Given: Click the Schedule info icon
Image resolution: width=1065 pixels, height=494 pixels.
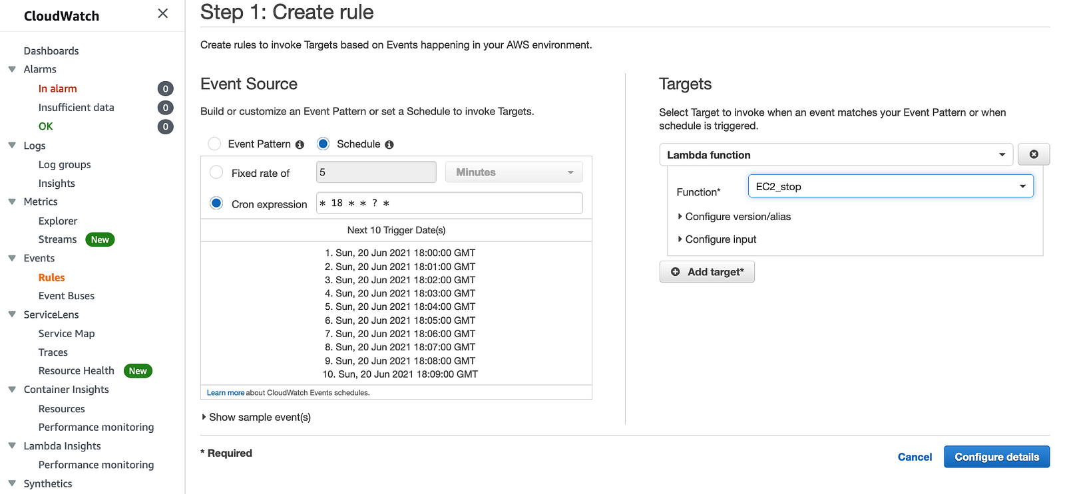Looking at the screenshot, I should [x=389, y=145].
